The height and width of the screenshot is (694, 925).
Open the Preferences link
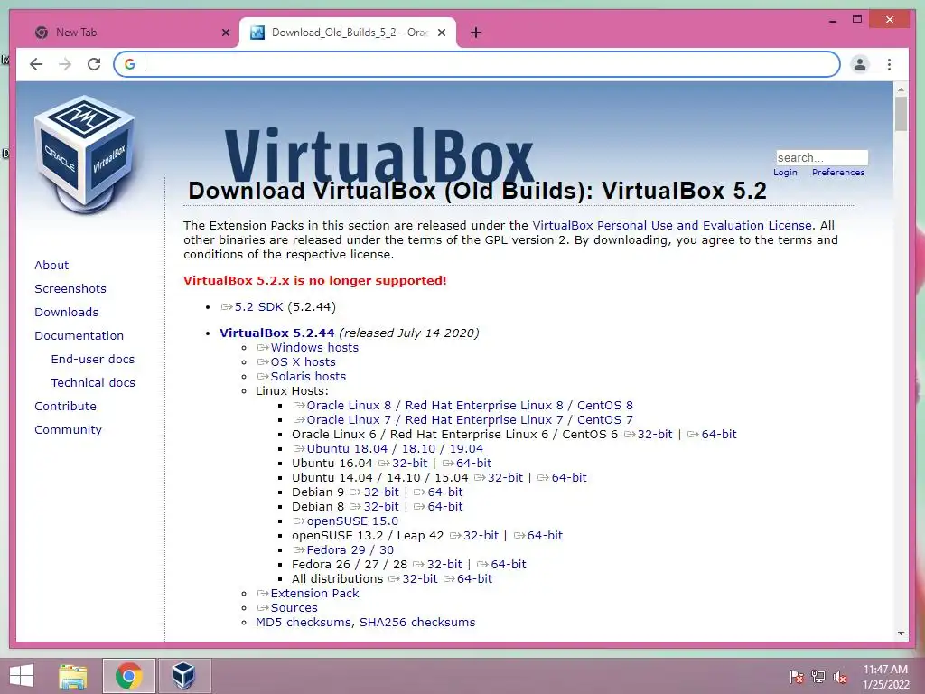(838, 173)
